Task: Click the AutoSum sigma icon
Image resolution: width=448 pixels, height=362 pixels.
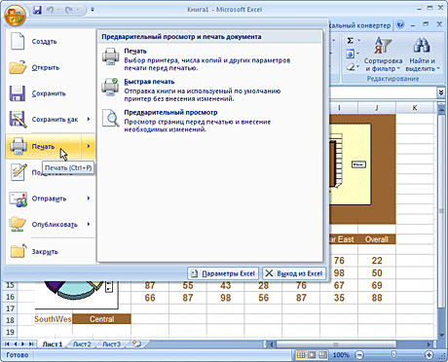Action: tap(351, 41)
